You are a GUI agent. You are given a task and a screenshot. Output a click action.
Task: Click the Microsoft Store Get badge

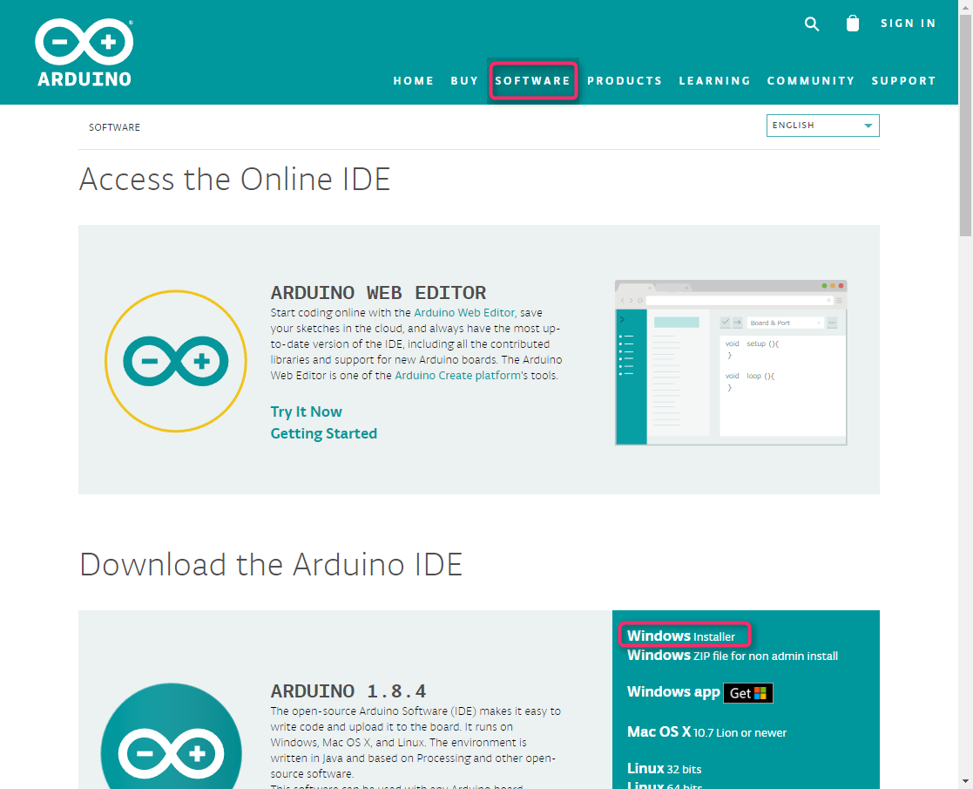pos(747,693)
